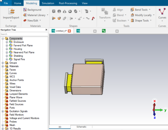This screenshot has width=168, height=130.
Task: Open the New/Edit dropdown arrow
Action: 40,20
